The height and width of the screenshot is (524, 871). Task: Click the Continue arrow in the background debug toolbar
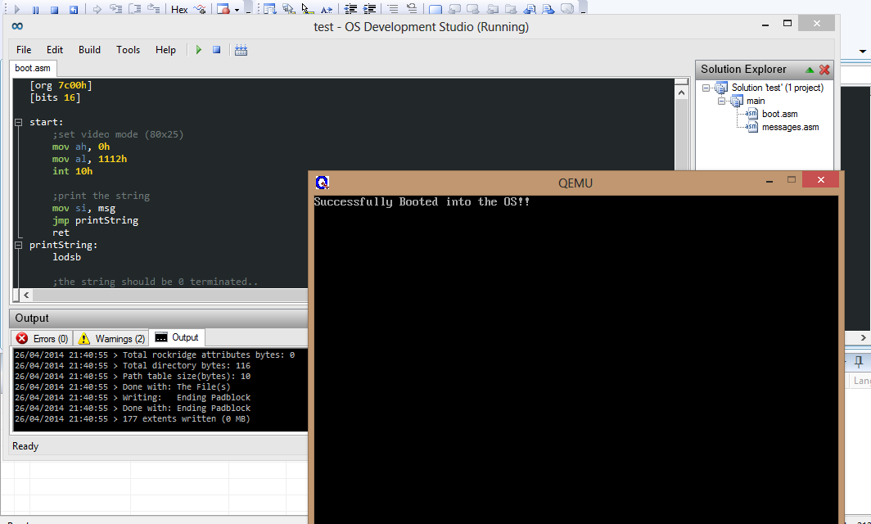tap(16, 10)
